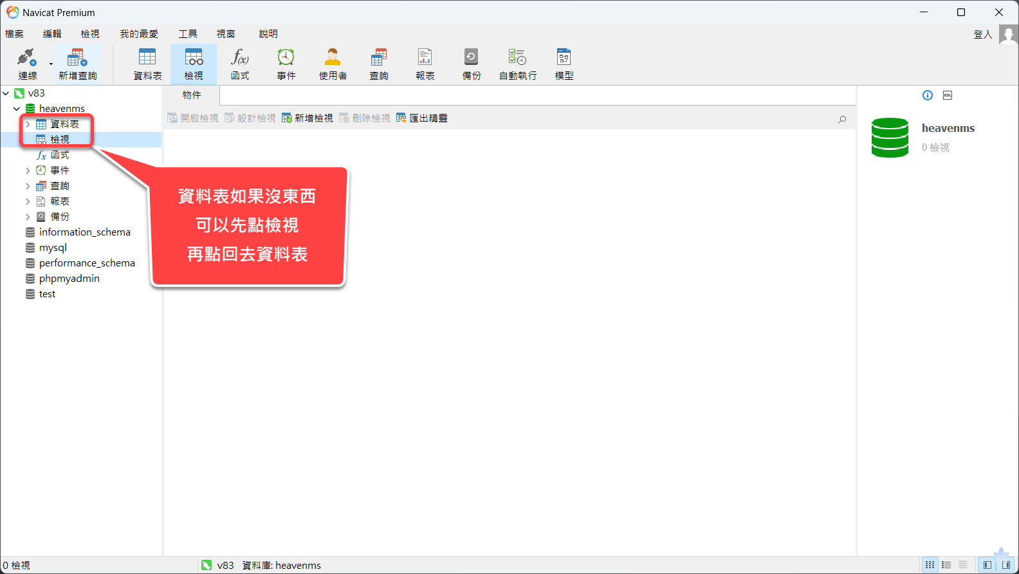Screen dimensions: 1019x574
Task: Collapse the heavenms database node
Action: click(17, 109)
